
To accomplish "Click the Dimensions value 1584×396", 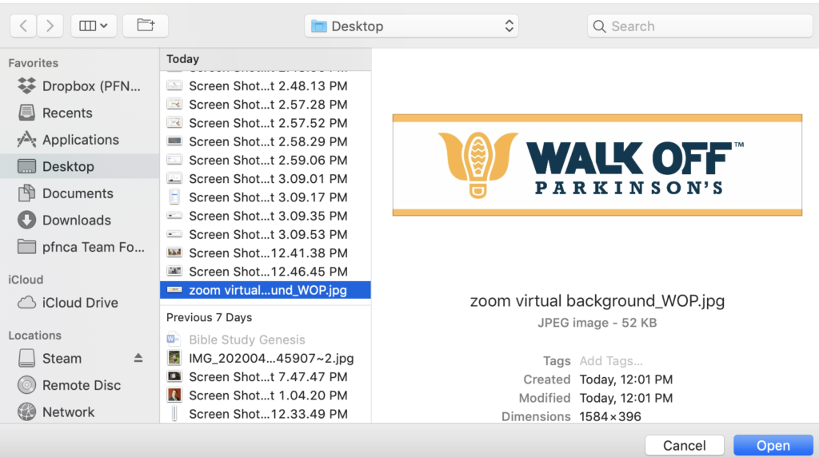I will click(x=610, y=417).
